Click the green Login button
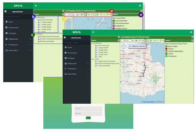The width and height of the screenshot is (196, 132). click(x=88, y=118)
